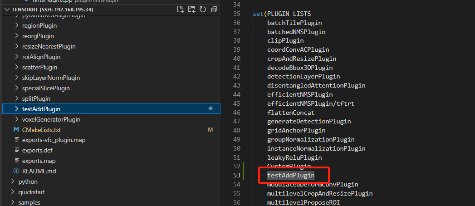
Task: Click set(PLUGIN_LISTS on line 35
Action: point(282,14)
